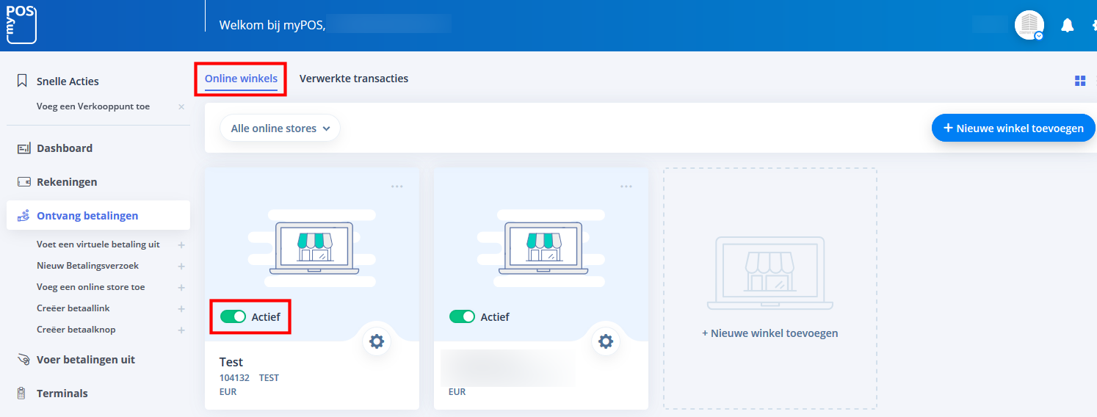Open the three-dot menu on second store

click(x=626, y=186)
